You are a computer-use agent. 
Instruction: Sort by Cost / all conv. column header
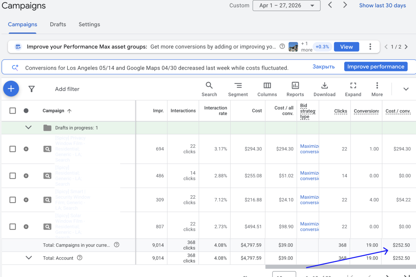(x=284, y=111)
